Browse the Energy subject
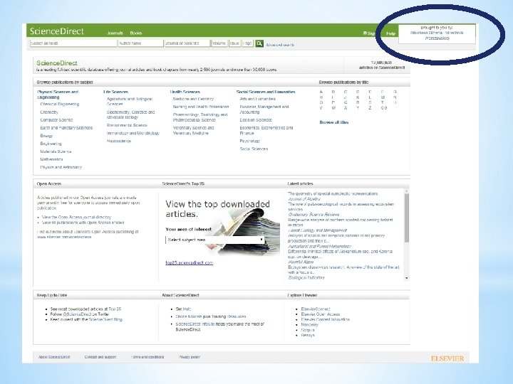This screenshot has width=513, height=384. tap(46, 136)
